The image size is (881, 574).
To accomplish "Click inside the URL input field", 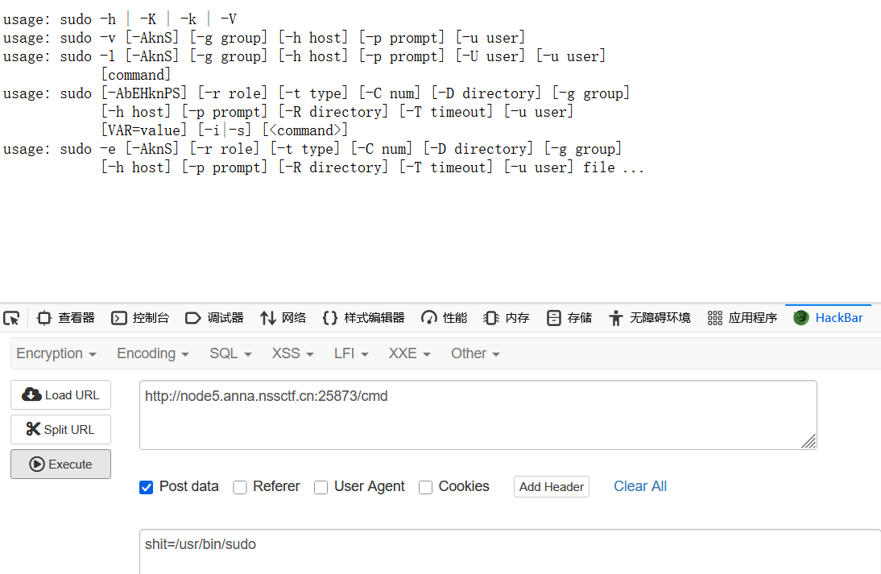I will pos(477,414).
